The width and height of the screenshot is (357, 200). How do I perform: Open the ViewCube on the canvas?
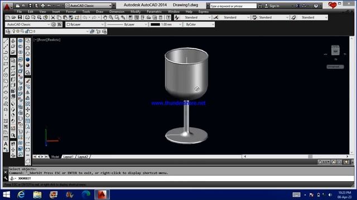tap(335, 51)
